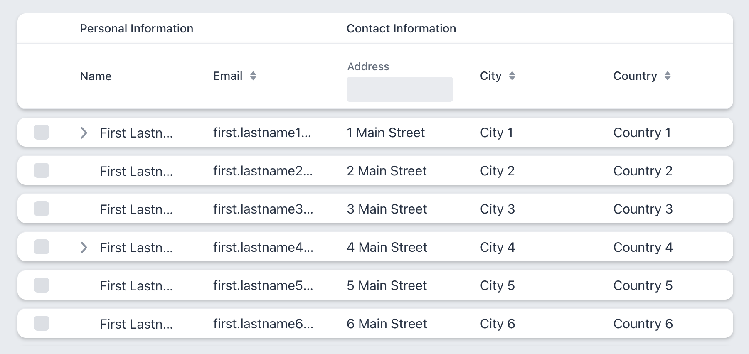Click the City column sort arrows
Image resolution: width=749 pixels, height=354 pixels.
tap(512, 76)
